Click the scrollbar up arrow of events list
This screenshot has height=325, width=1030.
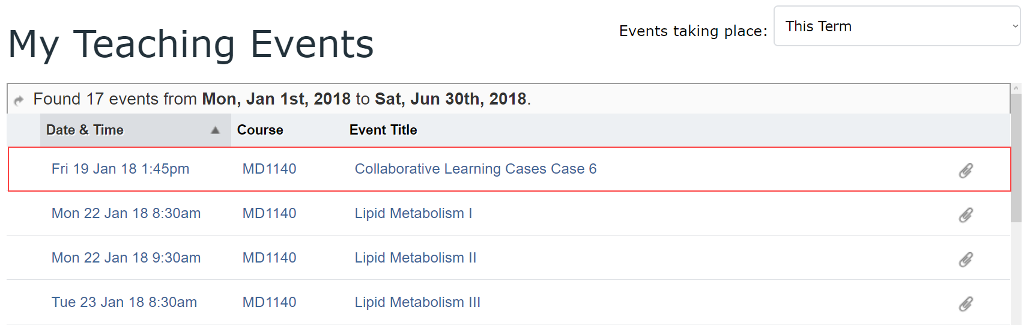click(x=1016, y=88)
